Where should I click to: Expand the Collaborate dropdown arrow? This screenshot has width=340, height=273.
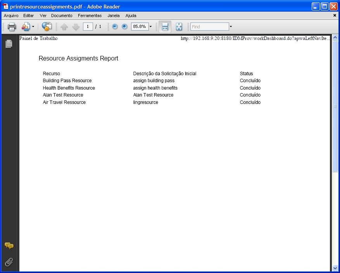pyautogui.click(x=33, y=27)
